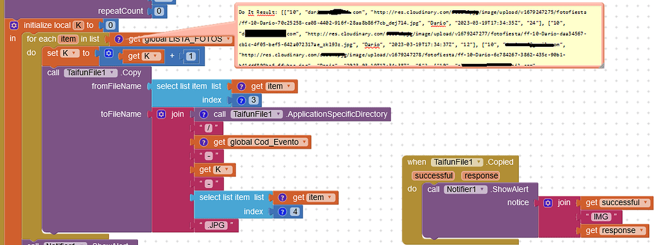This screenshot has height=245, width=655.
Task: Open get successful variable dropdown
Action: pos(625,203)
